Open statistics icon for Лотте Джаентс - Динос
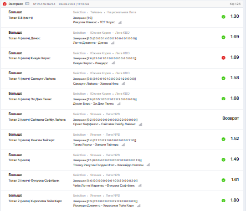 pos(113,43)
